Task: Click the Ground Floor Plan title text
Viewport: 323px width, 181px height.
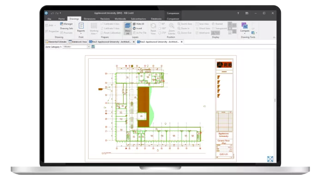Action: point(223,142)
